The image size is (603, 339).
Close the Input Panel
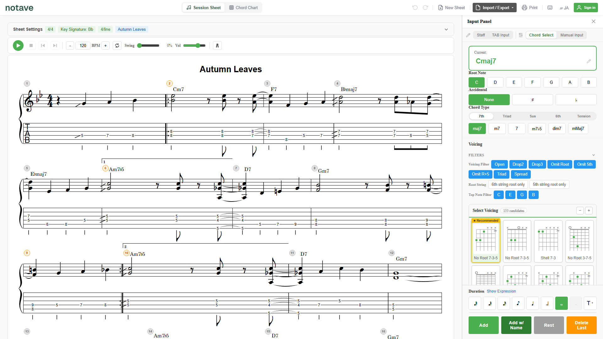pos(594,21)
